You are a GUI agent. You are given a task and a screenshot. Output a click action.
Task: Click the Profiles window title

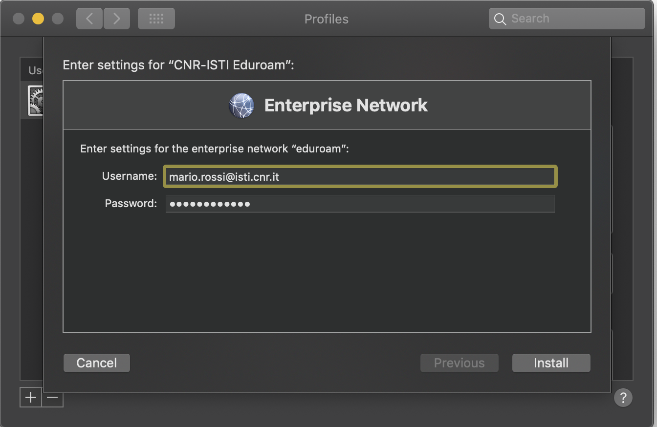click(x=327, y=19)
